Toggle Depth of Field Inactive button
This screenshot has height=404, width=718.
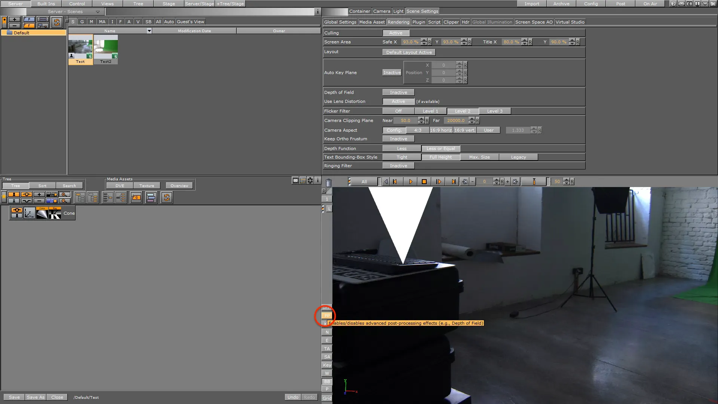(398, 92)
